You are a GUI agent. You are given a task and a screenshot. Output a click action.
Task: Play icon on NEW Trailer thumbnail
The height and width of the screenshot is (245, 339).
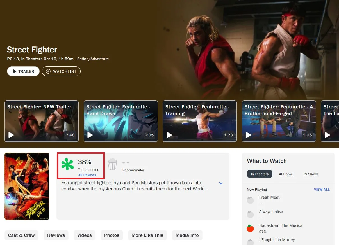tap(11, 135)
